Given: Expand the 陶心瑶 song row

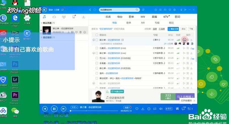Looking at the screenshot, I should click(94, 83).
